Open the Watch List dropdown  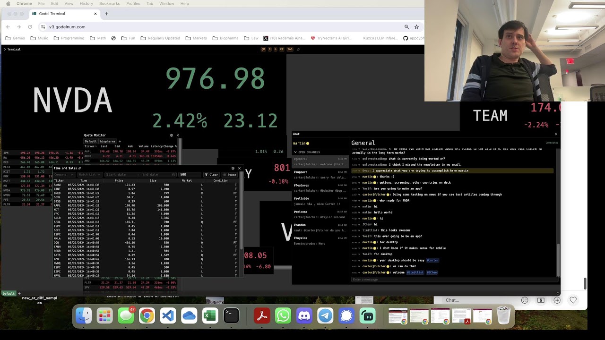point(90,175)
